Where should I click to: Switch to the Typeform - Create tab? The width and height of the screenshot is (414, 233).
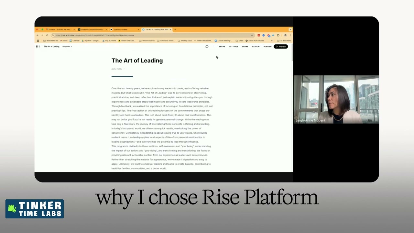coord(120,29)
